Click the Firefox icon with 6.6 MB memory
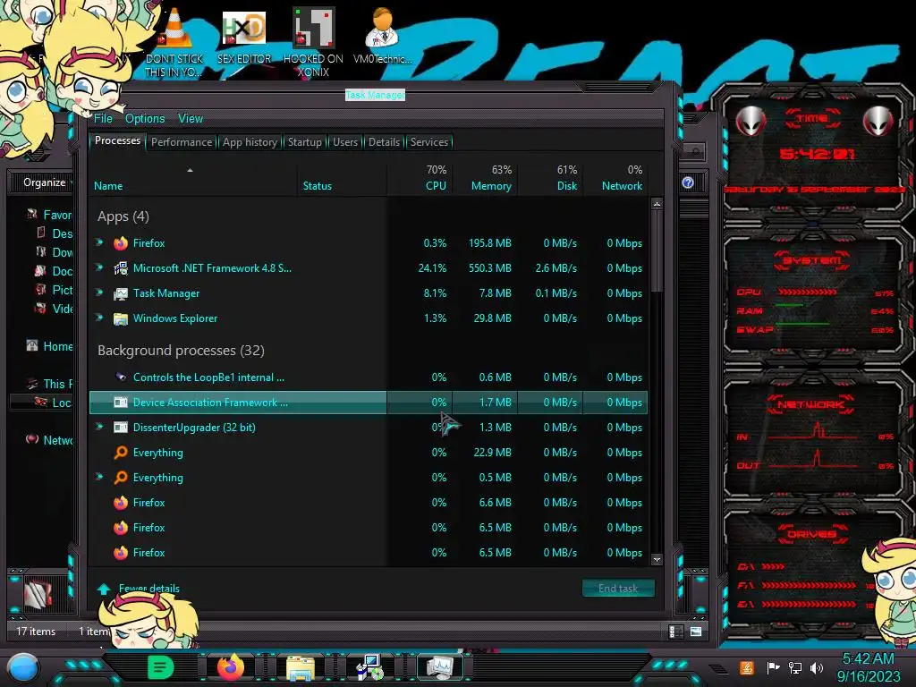 click(121, 503)
